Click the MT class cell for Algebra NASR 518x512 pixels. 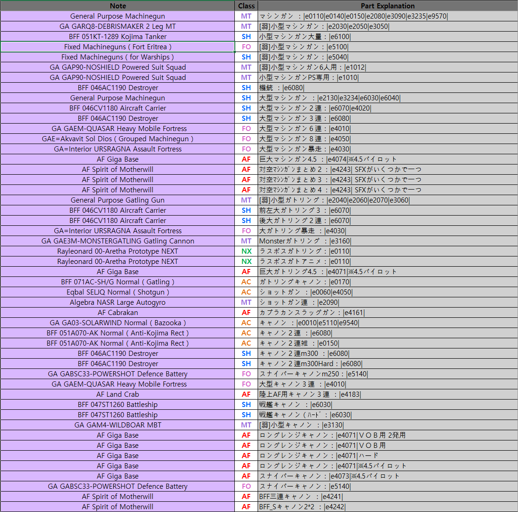tap(246, 302)
